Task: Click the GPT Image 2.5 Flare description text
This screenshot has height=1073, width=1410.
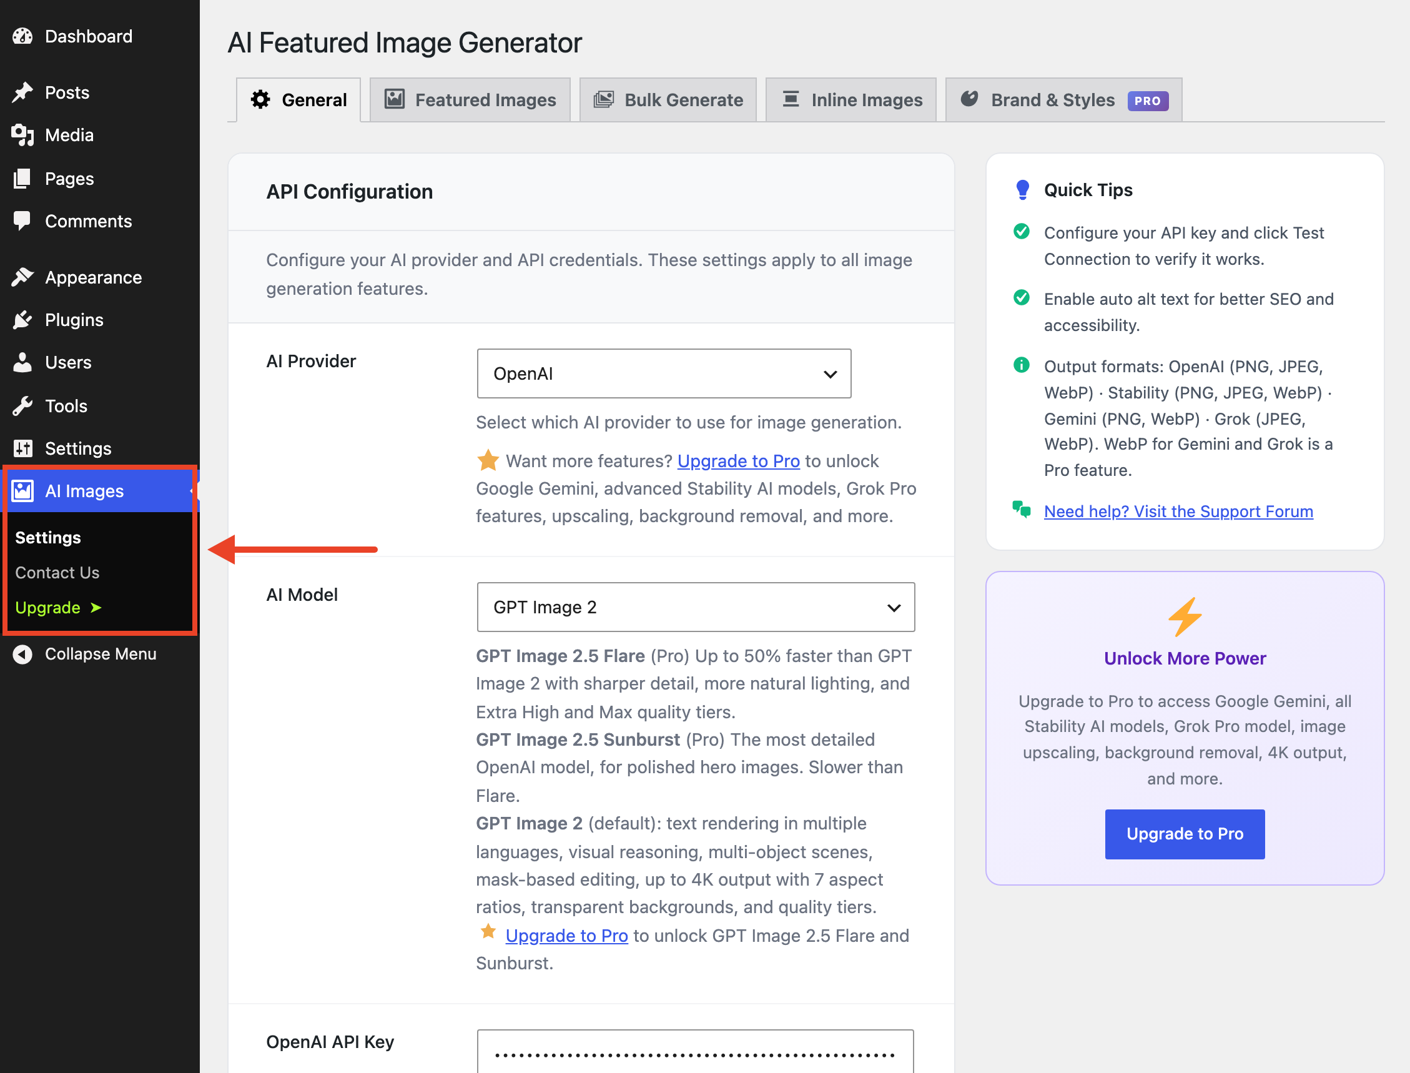Action: [694, 684]
